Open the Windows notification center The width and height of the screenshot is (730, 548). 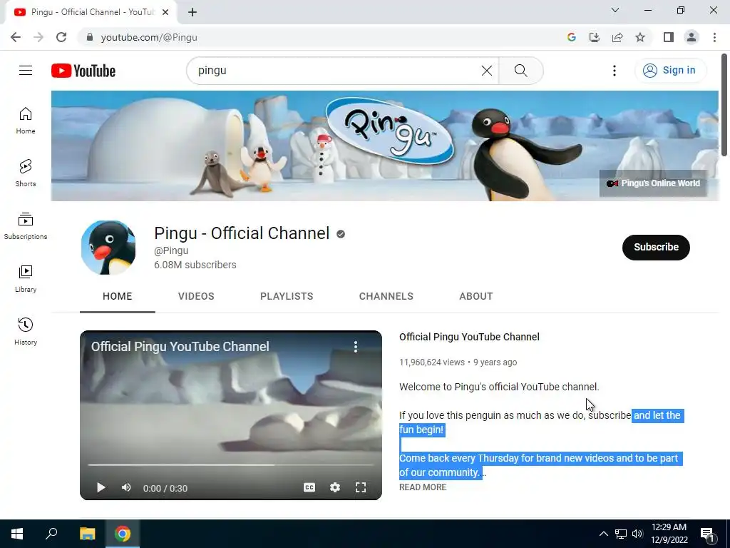click(x=708, y=534)
